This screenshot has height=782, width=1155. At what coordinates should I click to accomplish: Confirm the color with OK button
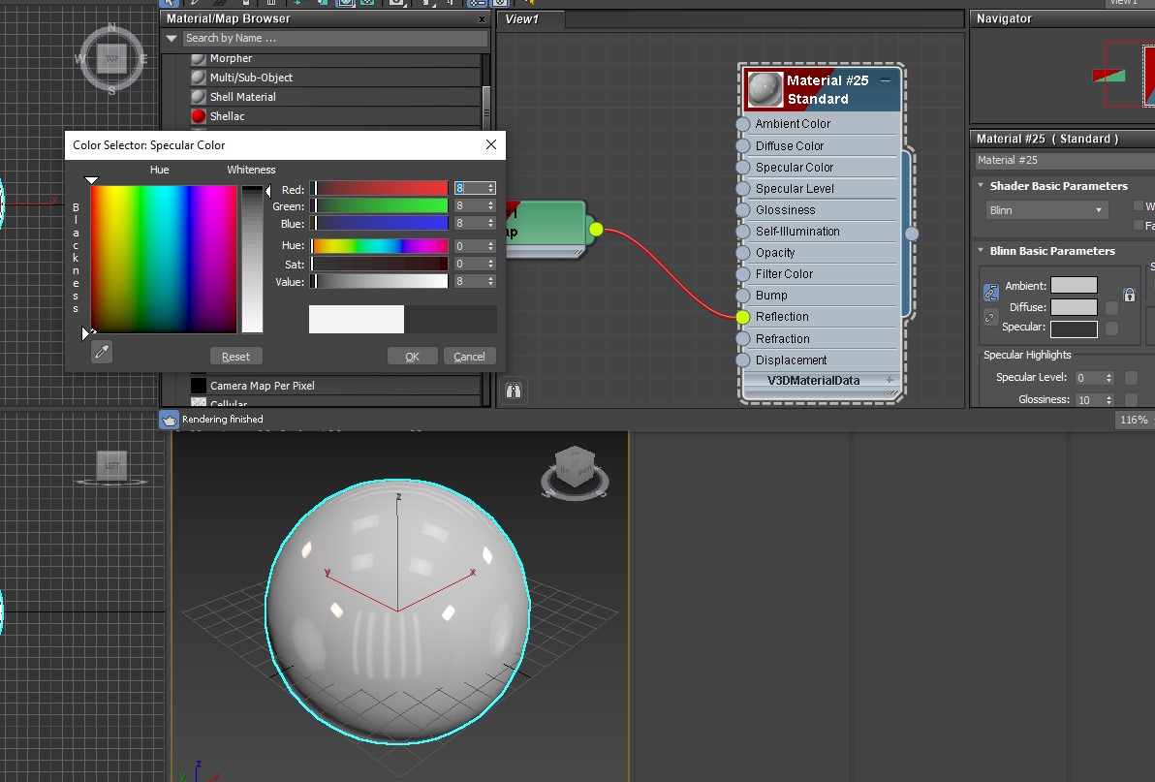[413, 357]
